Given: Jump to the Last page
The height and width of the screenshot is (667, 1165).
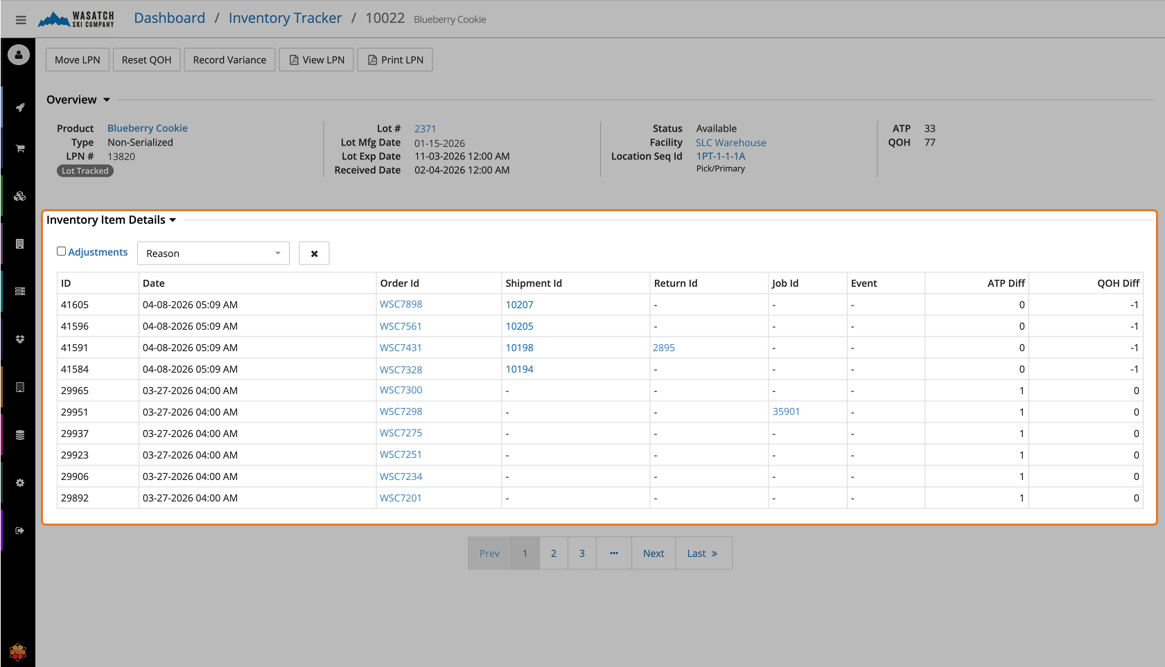Looking at the screenshot, I should click(703, 553).
